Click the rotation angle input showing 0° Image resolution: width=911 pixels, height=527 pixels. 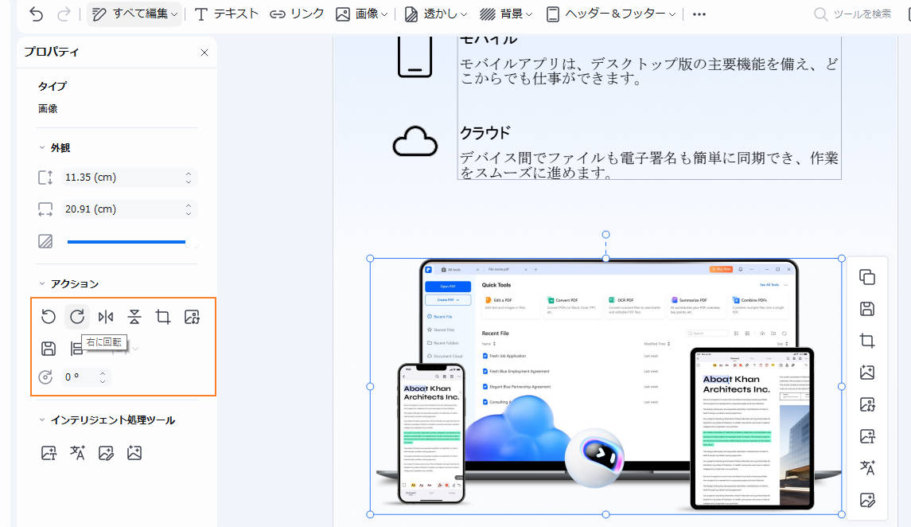click(77, 377)
